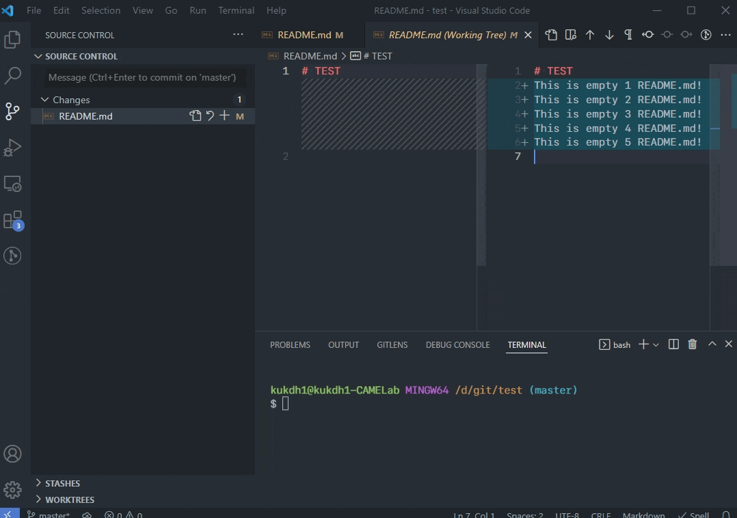
Task: Click inside the terminal prompt area
Action: (x=285, y=403)
